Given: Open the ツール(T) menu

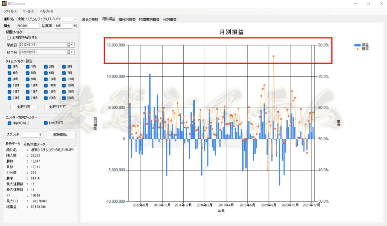Looking at the screenshot, I should coord(29,11).
